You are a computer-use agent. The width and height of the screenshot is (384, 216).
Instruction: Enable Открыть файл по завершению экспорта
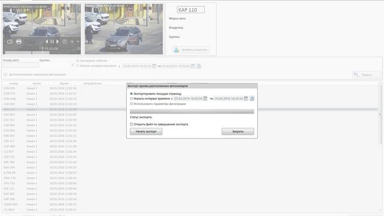tap(131, 124)
